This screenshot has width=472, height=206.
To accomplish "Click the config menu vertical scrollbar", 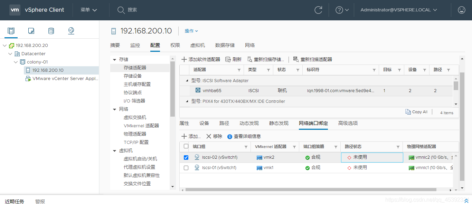I will (x=172, y=90).
